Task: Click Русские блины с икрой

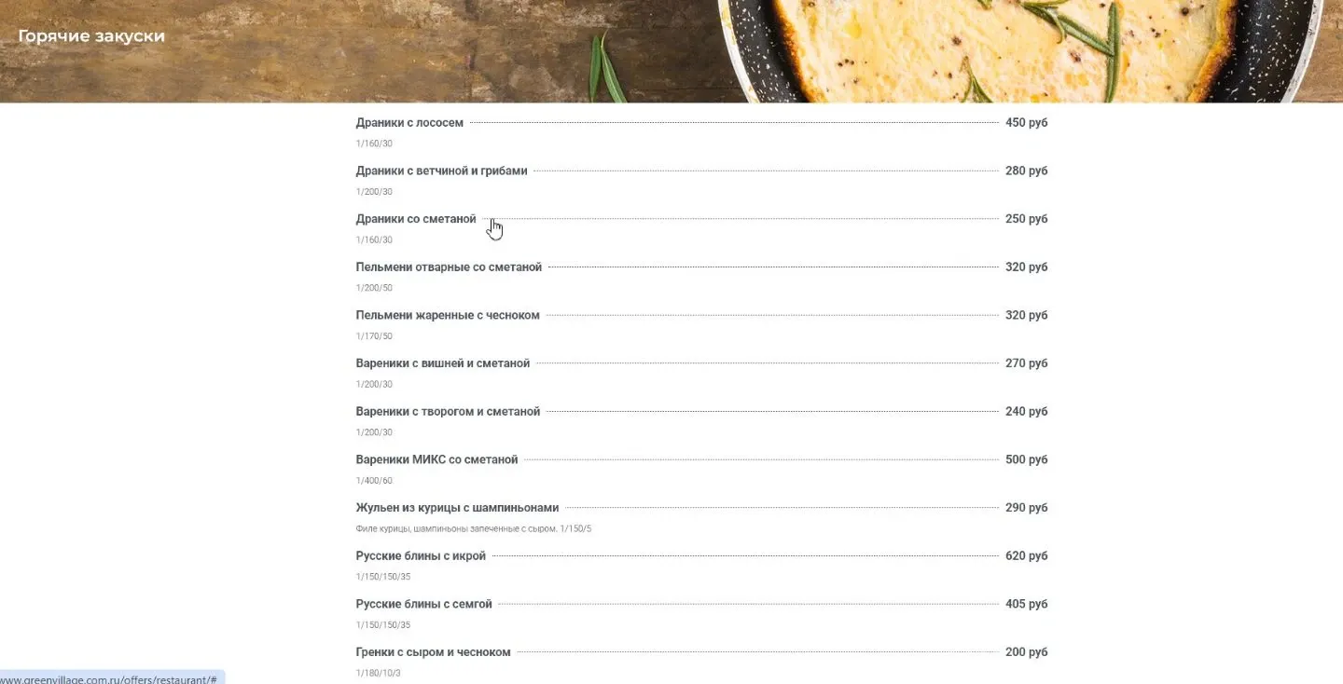Action: tap(421, 556)
